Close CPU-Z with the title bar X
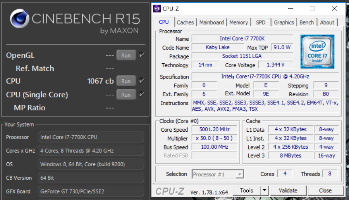This screenshot has height=200, width=349. click(x=334, y=9)
